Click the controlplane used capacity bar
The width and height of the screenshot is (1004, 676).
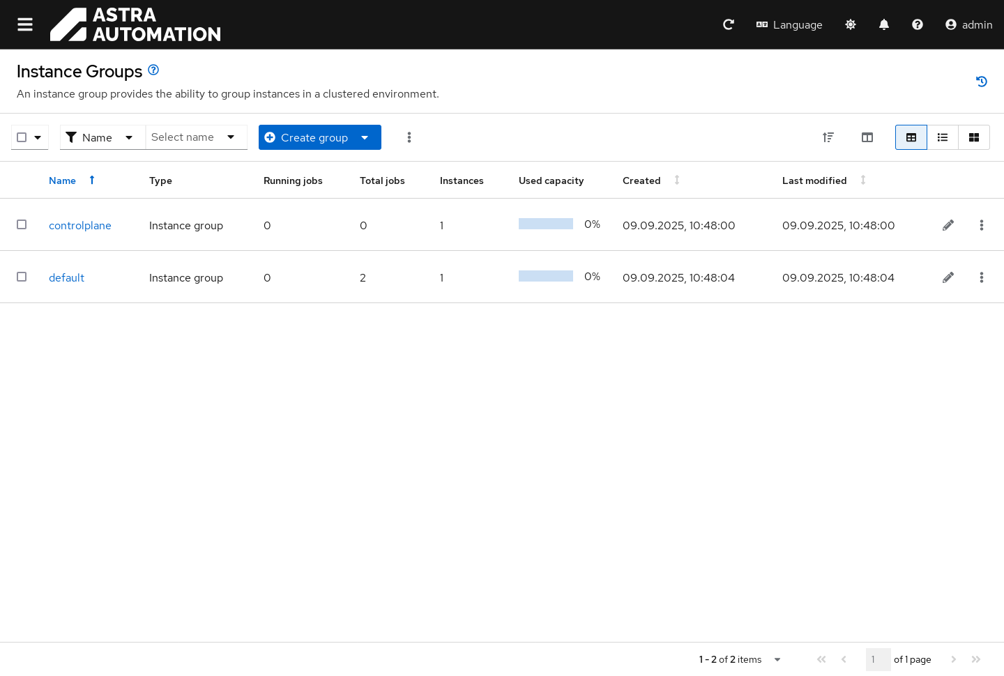coord(546,224)
